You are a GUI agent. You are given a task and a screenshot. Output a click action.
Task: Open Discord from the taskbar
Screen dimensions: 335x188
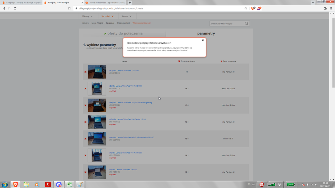pyautogui.click(x=59, y=185)
